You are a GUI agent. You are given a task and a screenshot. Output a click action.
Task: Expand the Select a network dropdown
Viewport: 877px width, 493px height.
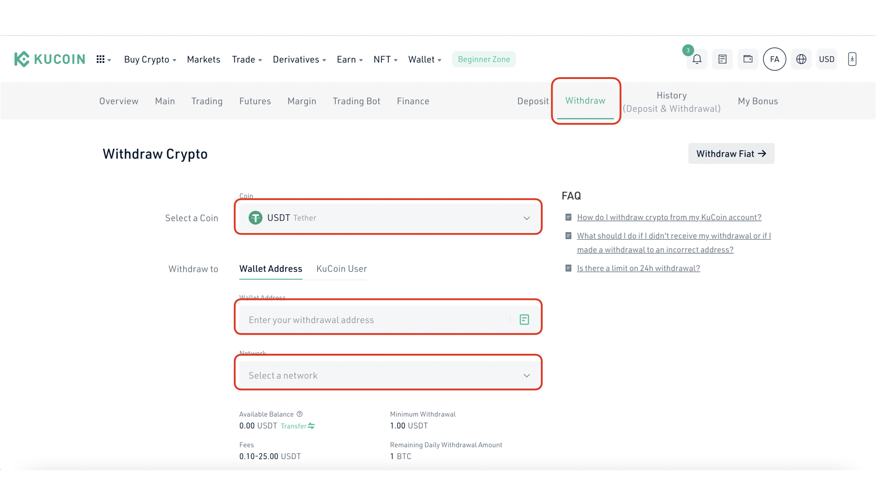(388, 374)
